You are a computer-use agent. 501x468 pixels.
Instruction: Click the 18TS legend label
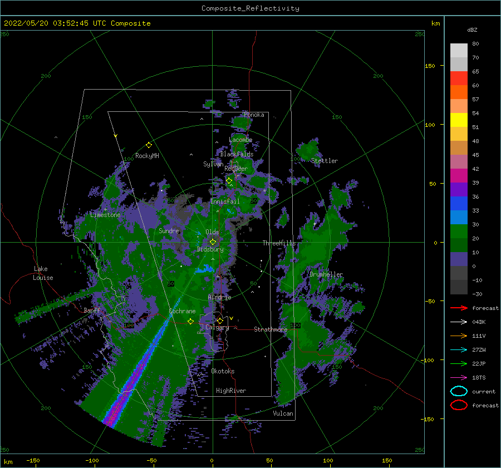tap(479, 378)
